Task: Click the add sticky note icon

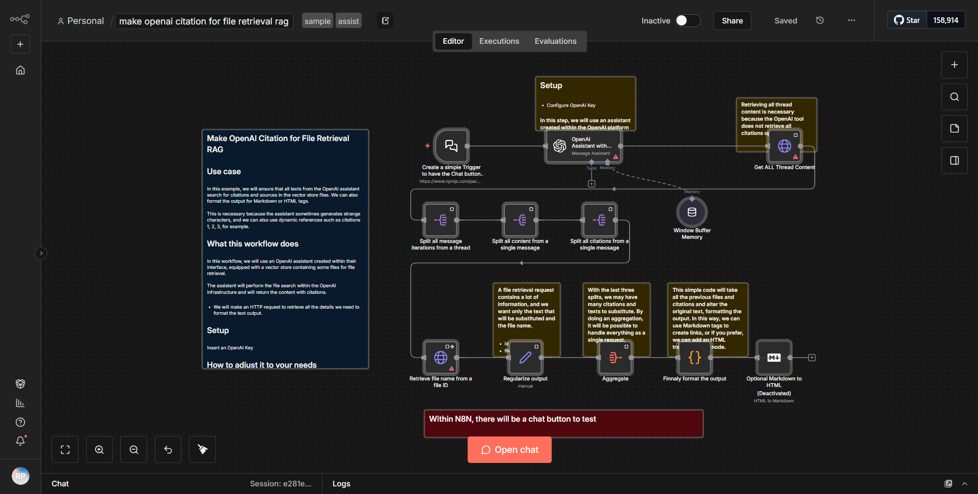Action: (954, 128)
